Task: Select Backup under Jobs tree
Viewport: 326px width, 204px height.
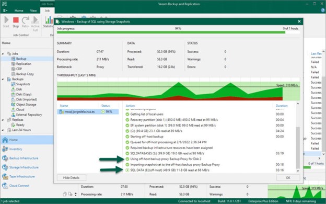Action: [21, 59]
